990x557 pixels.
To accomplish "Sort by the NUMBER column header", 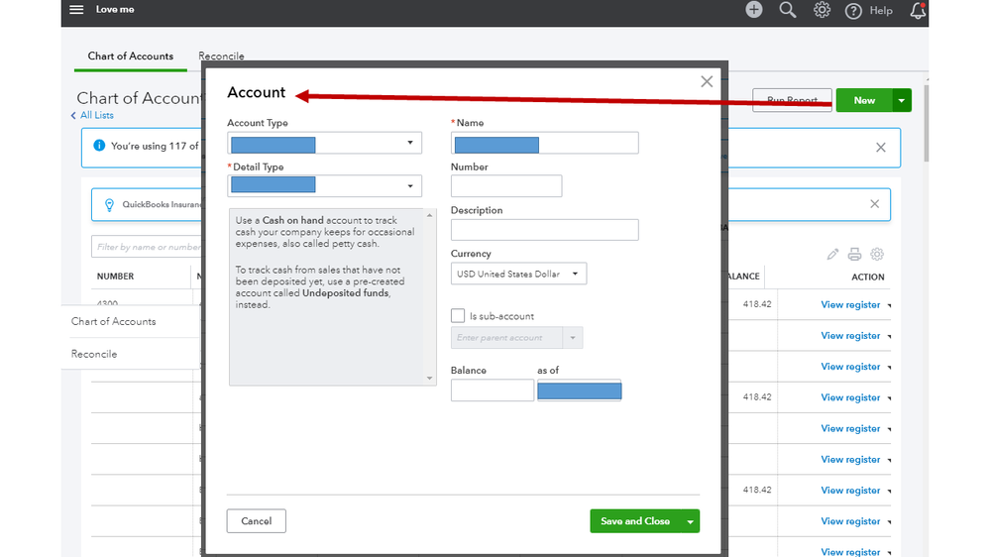I will 116,277.
